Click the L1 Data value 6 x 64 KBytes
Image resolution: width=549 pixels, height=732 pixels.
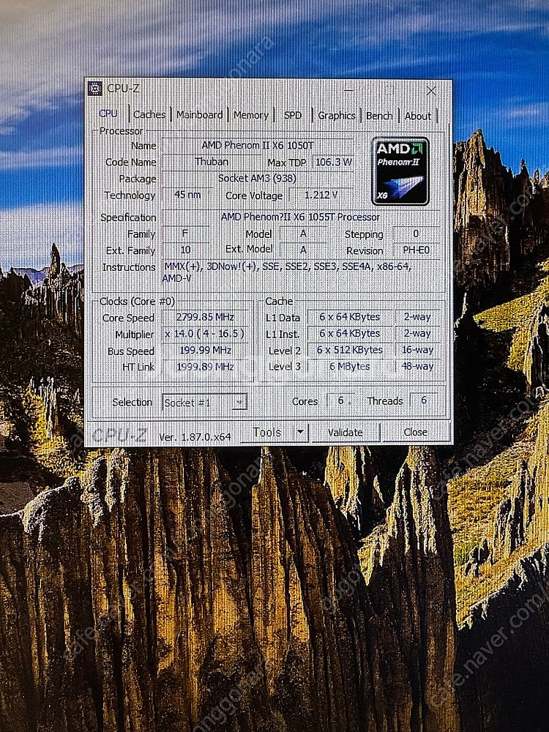350,317
